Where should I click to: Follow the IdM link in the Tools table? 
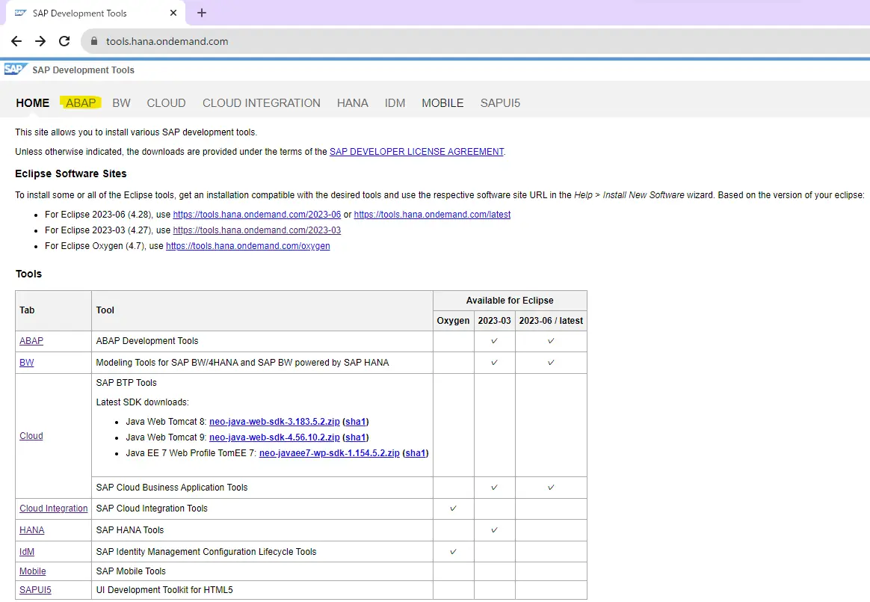click(x=27, y=551)
